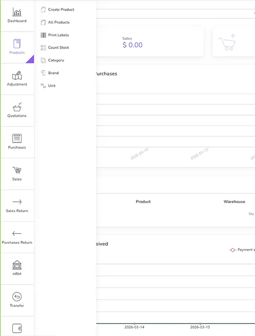Open the Brand submenu item
The image size is (255, 336).
click(x=50, y=73)
